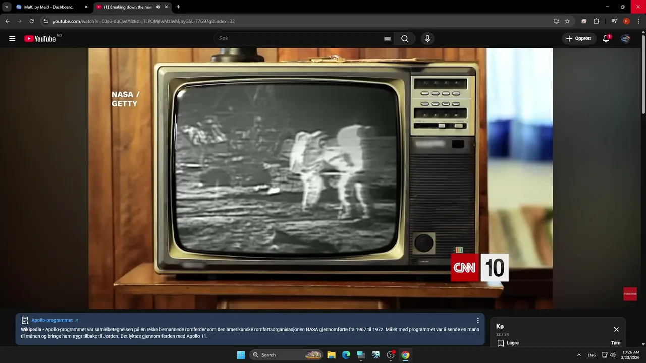
Task: Click the video player to pause
Action: [x=320, y=178]
